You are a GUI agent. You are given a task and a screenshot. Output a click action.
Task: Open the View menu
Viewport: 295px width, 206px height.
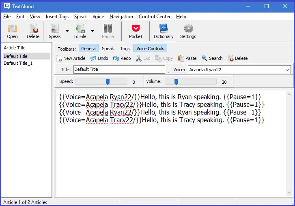[x=35, y=17]
